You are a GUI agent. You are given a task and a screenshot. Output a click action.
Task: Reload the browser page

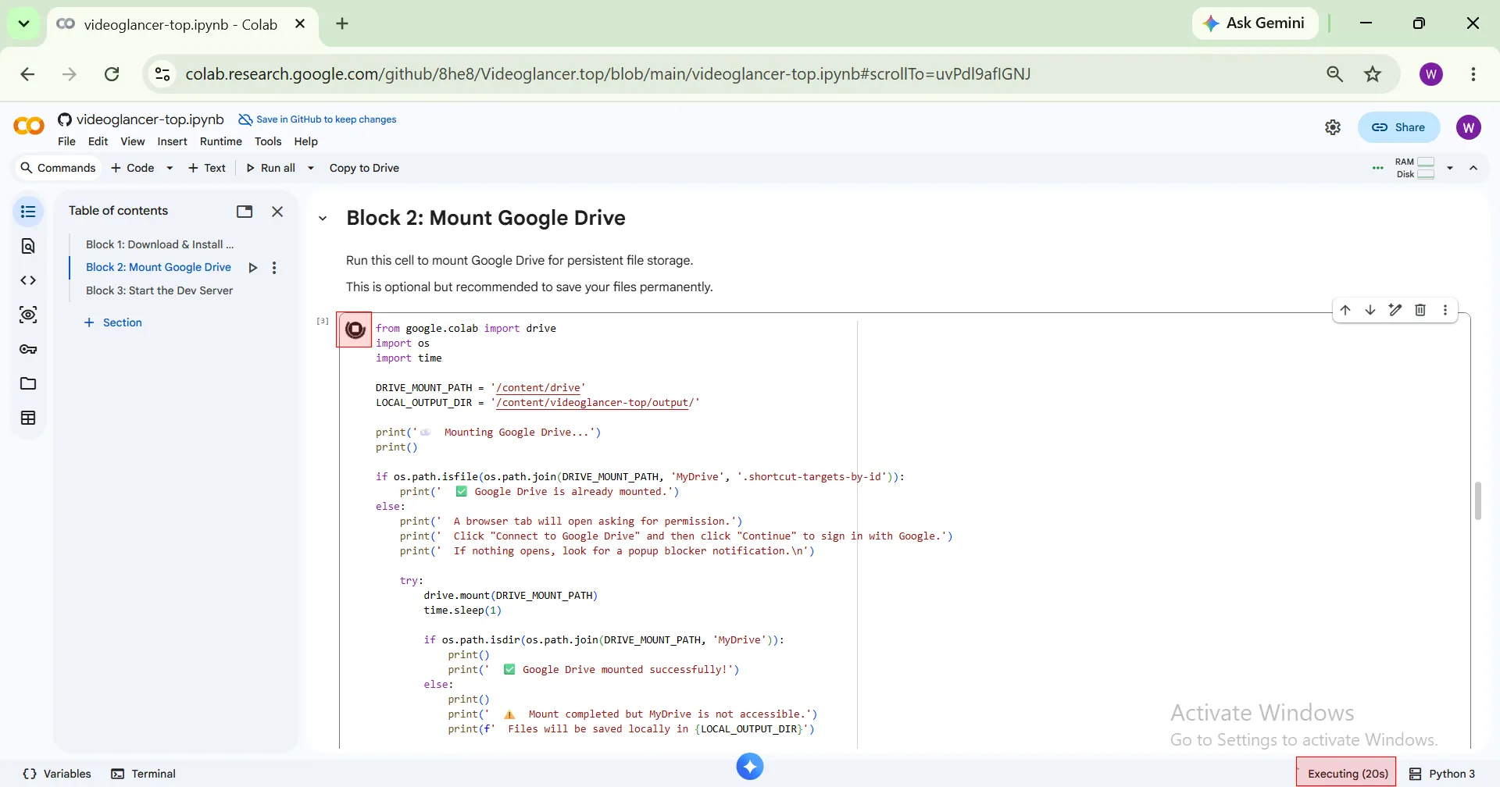112,74
